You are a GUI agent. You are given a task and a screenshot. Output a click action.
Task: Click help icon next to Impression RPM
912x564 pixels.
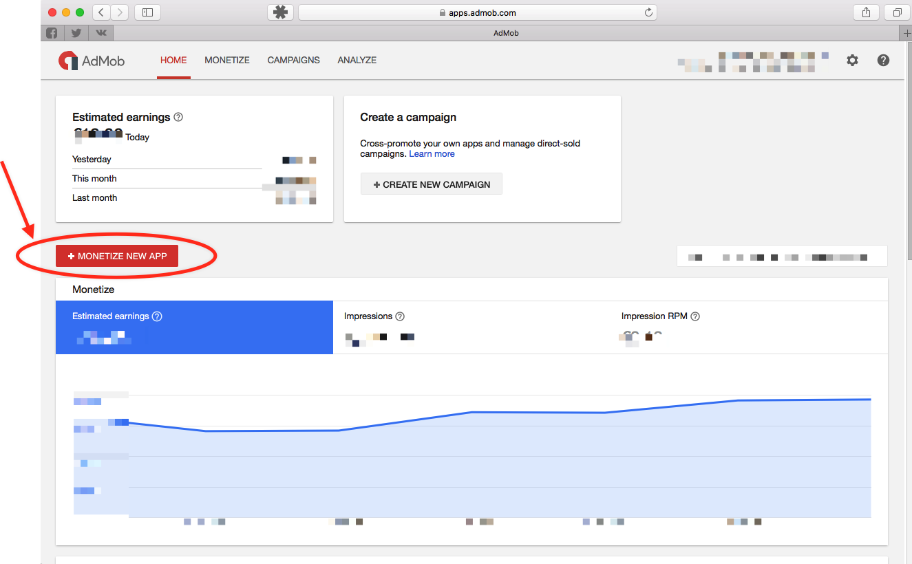tap(695, 316)
